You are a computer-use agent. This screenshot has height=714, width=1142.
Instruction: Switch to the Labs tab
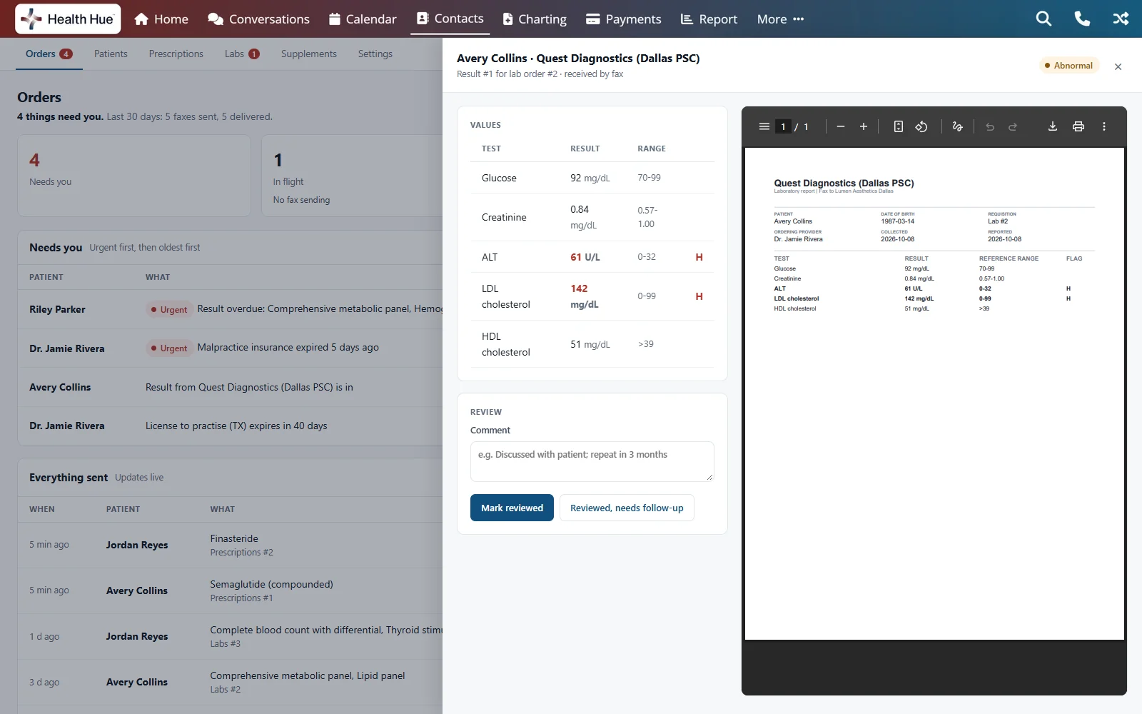tap(242, 54)
